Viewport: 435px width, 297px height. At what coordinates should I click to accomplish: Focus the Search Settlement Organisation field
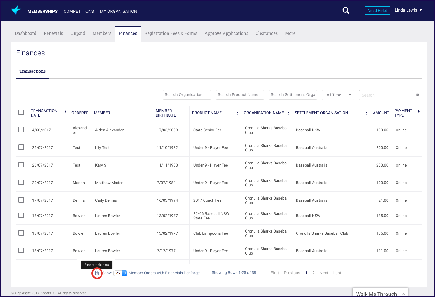(293, 95)
